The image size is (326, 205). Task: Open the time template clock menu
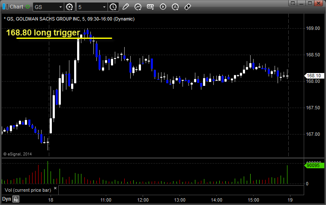(x=114, y=7)
